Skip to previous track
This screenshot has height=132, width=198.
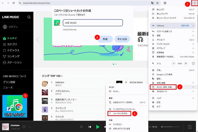90,127
